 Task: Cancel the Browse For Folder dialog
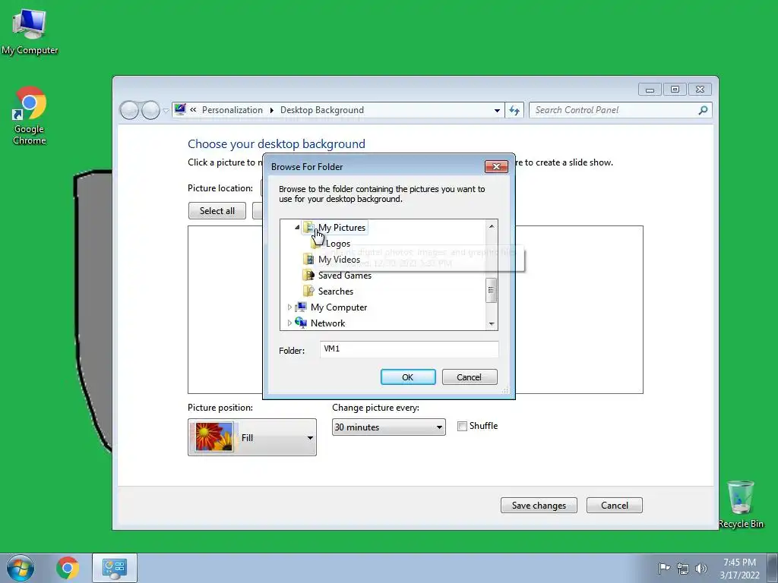point(470,377)
